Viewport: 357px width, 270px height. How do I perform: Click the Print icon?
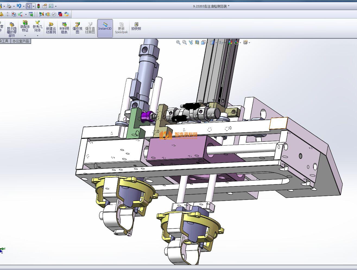coord(9,6)
